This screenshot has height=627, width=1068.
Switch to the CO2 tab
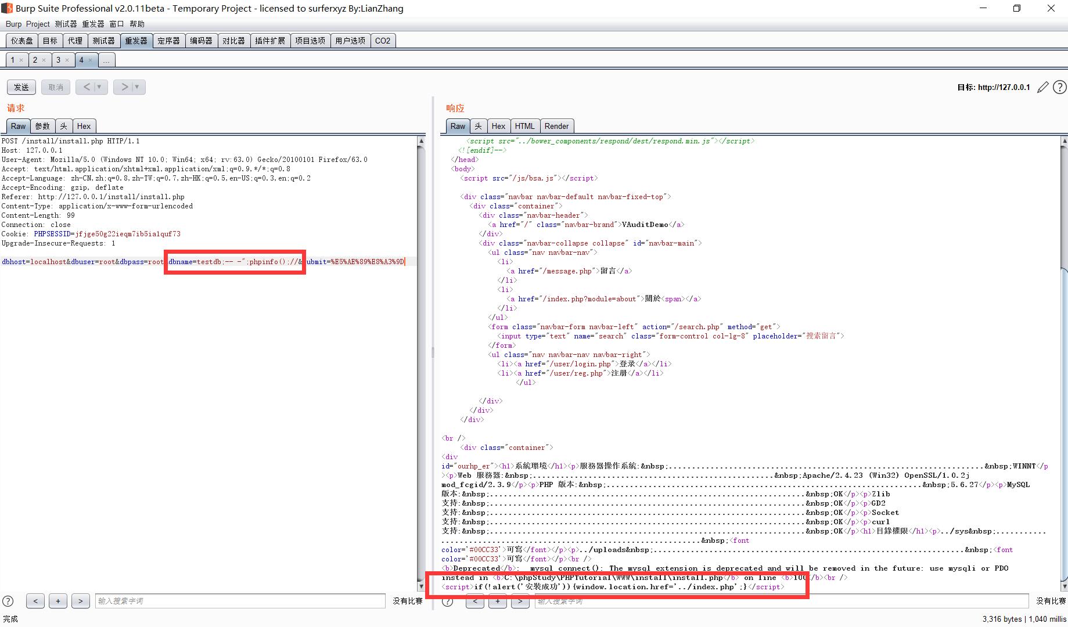click(383, 41)
